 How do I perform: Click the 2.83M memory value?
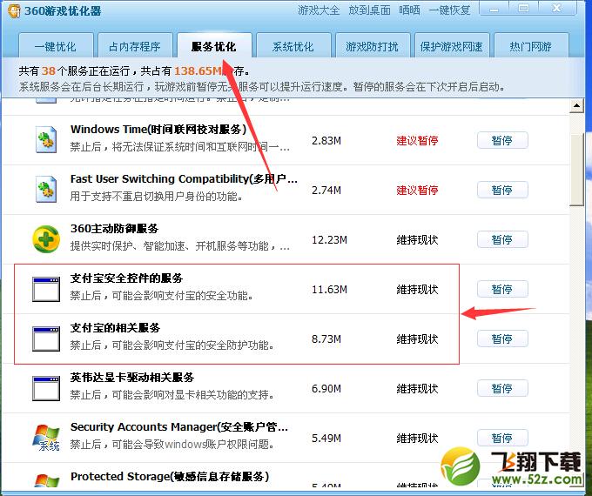tap(326, 141)
